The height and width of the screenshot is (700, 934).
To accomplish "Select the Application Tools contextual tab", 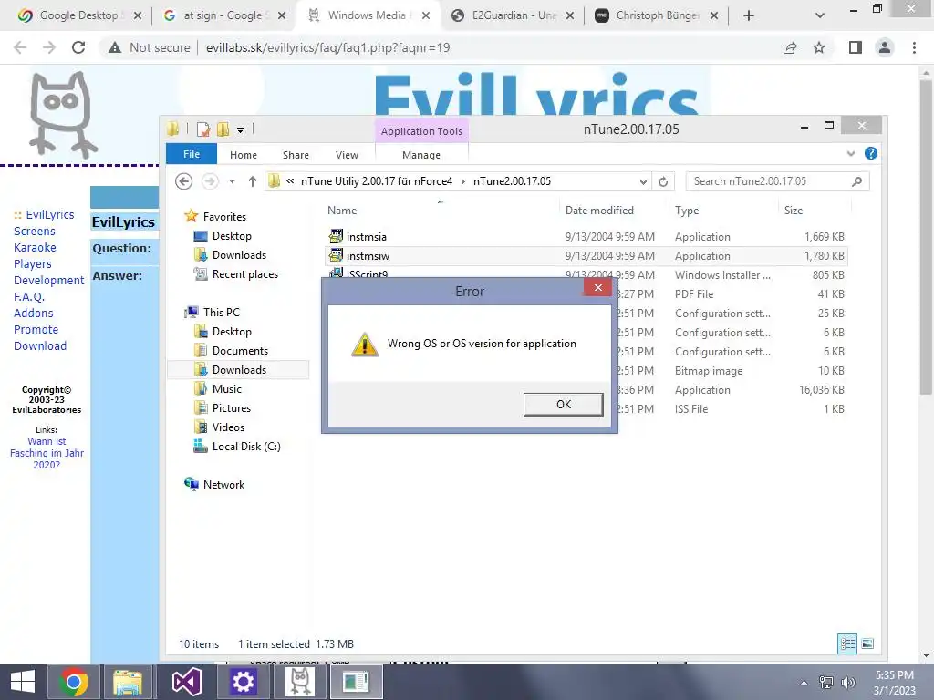I will [421, 131].
